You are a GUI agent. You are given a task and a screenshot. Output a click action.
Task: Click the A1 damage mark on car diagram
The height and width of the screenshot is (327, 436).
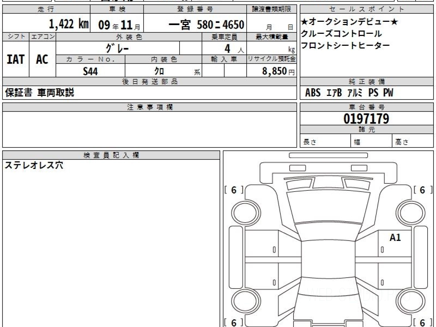pyautogui.click(x=395, y=238)
